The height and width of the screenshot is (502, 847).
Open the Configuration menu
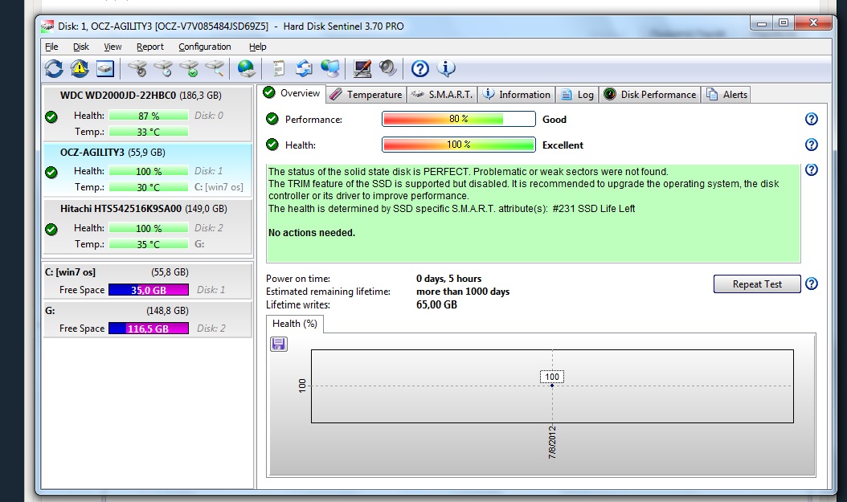click(205, 47)
